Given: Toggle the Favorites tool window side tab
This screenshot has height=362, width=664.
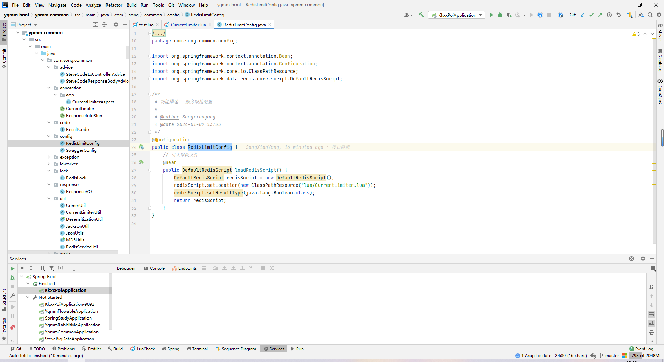Looking at the screenshot, I should [x=4, y=329].
